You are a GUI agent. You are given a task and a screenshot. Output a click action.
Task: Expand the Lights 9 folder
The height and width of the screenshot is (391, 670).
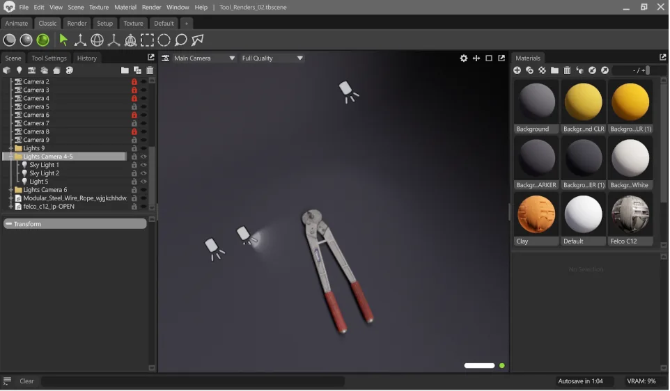coord(10,148)
